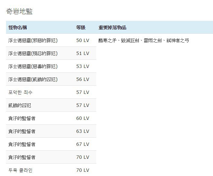
Task: Click the 67 LV level cell
Action: point(83,144)
